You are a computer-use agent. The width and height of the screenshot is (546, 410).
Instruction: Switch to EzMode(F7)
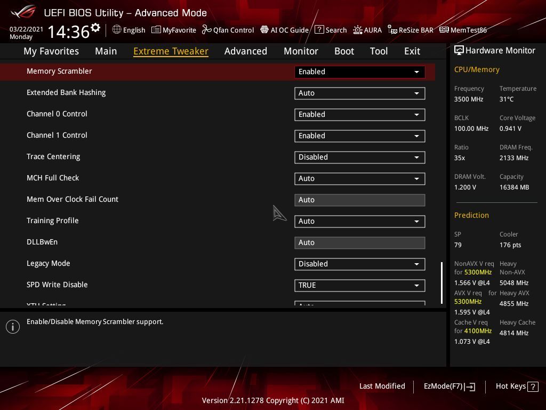point(449,387)
